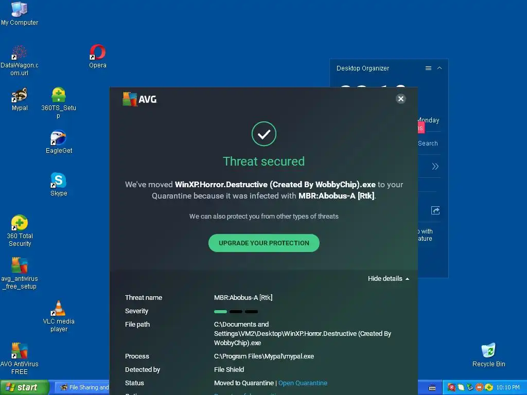Screen dimensions: 527x395
Task: Select the Mypal browser desktop shortcut
Action: (20, 99)
